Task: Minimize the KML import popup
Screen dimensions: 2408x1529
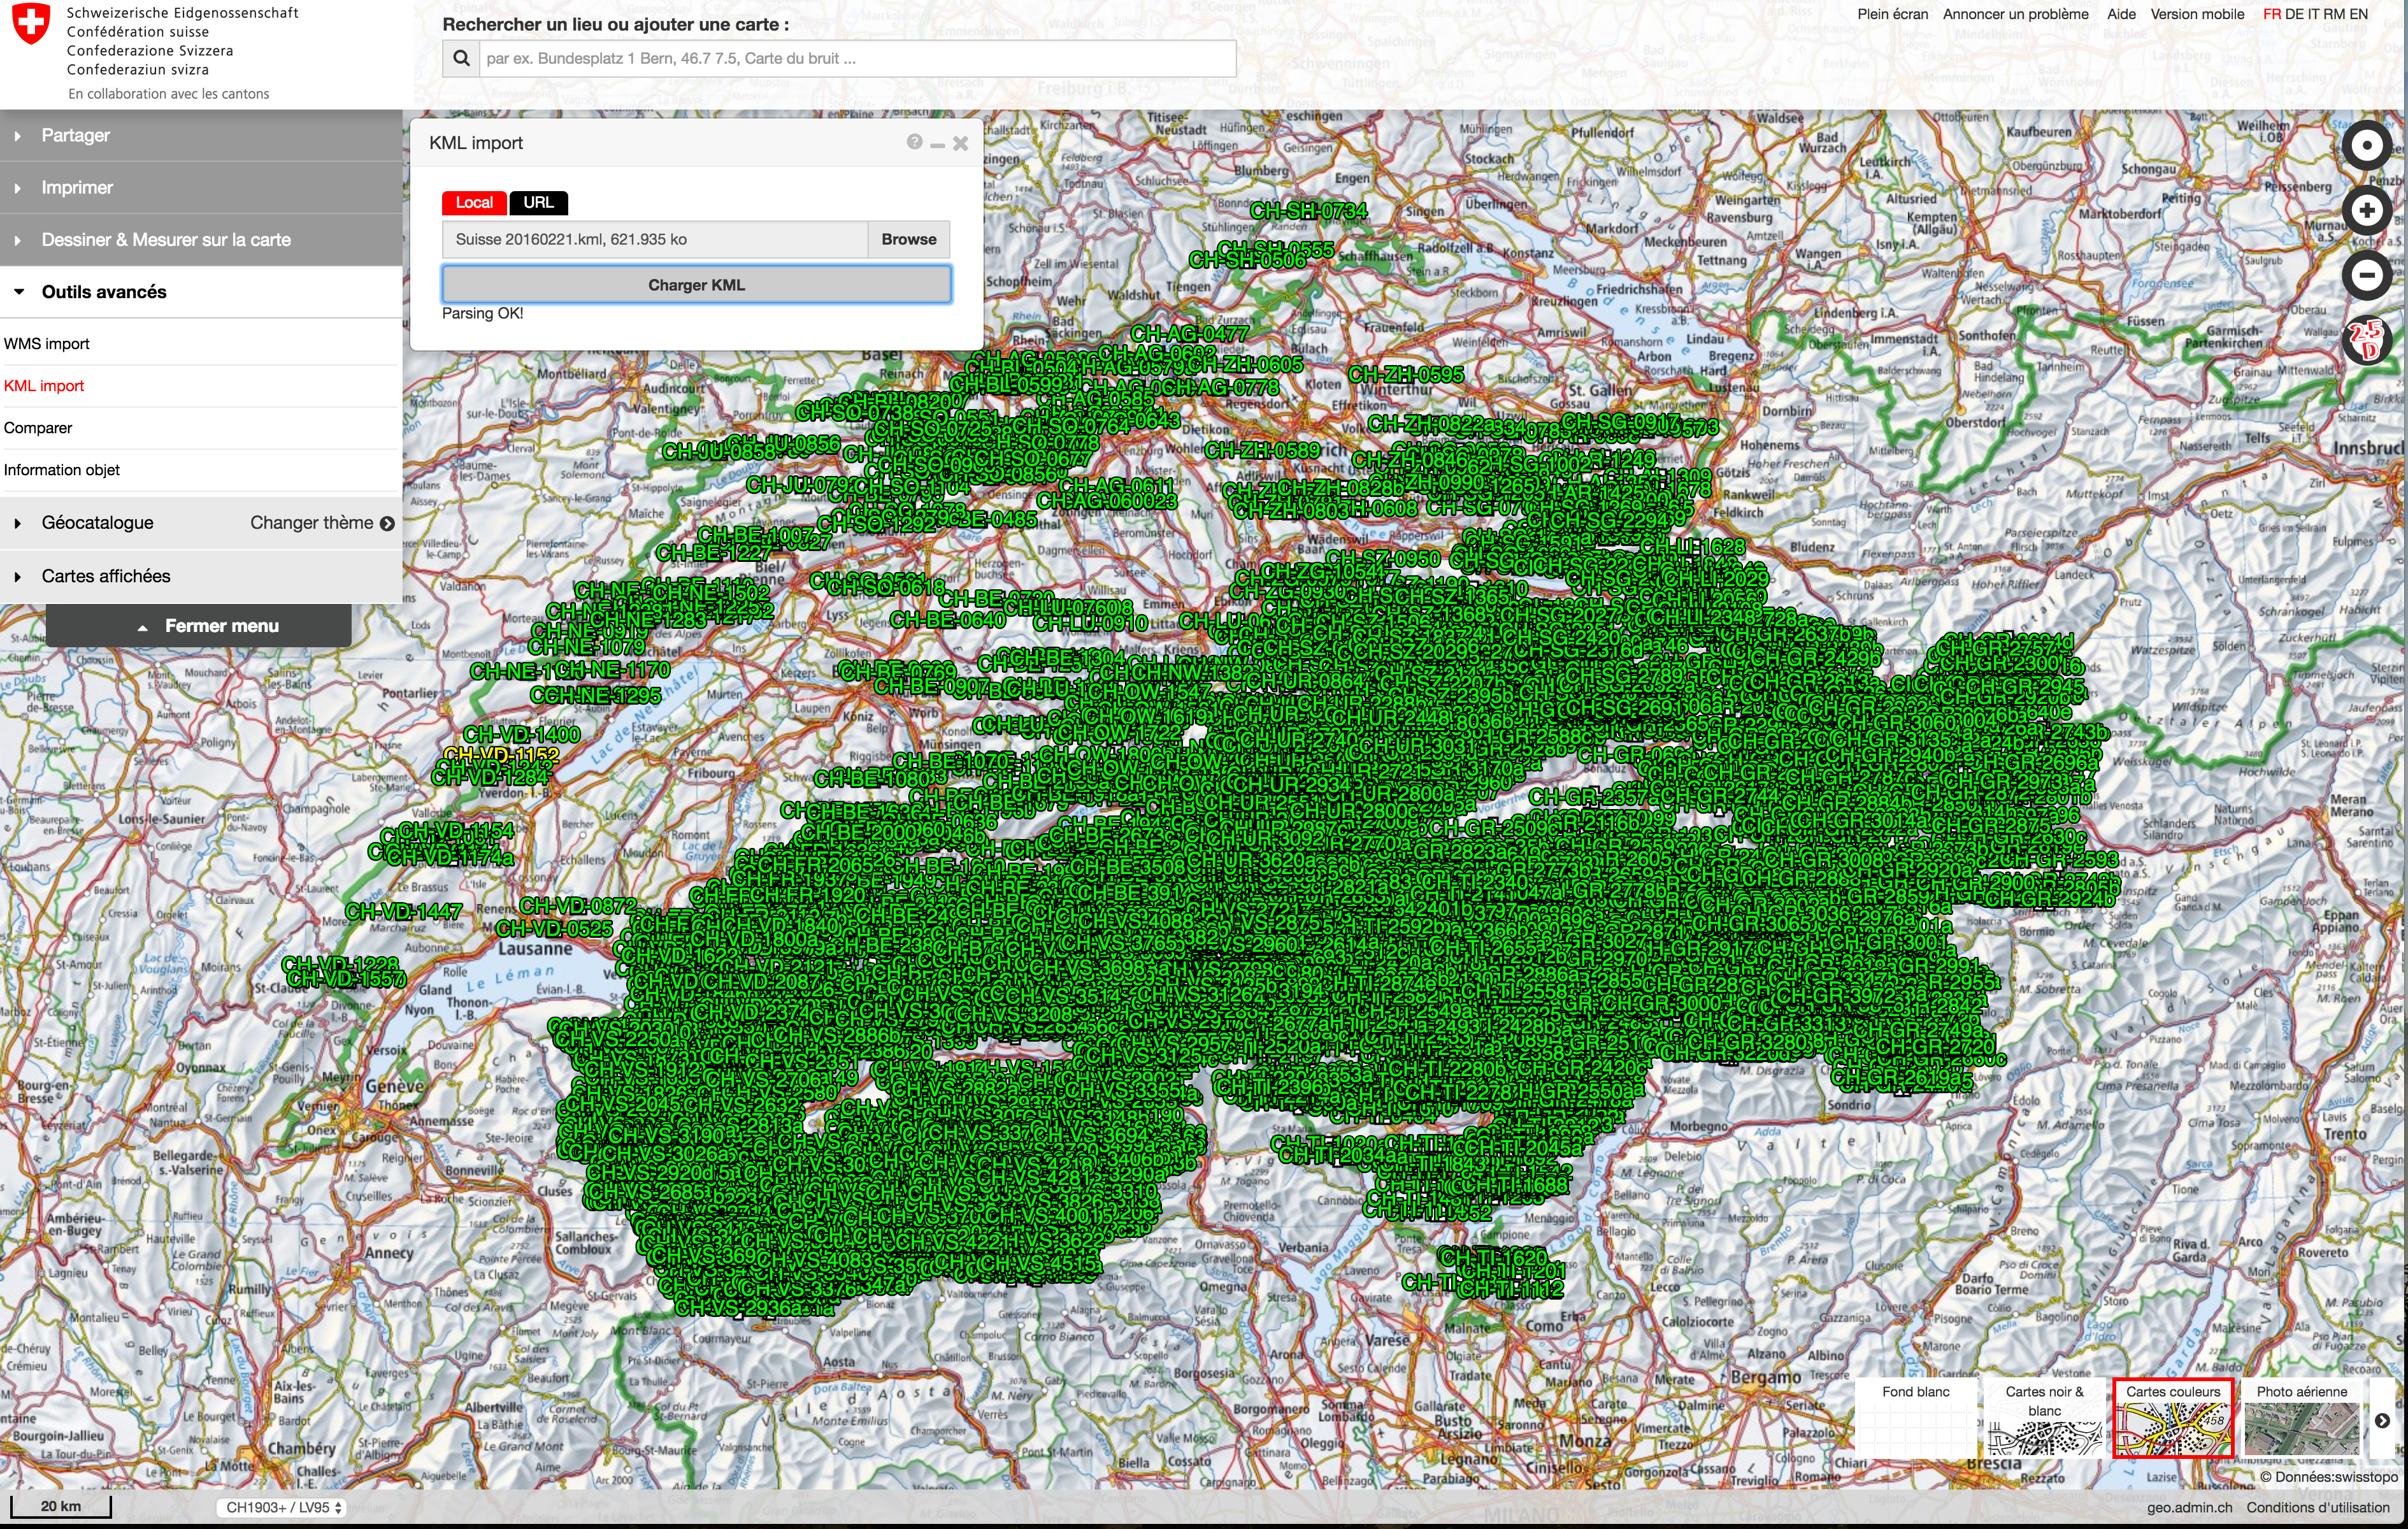Action: [937, 144]
